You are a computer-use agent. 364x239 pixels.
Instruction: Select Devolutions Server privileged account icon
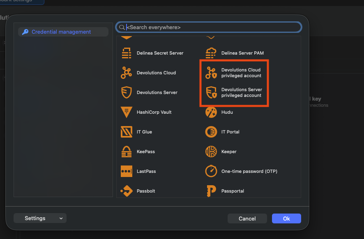tap(211, 92)
